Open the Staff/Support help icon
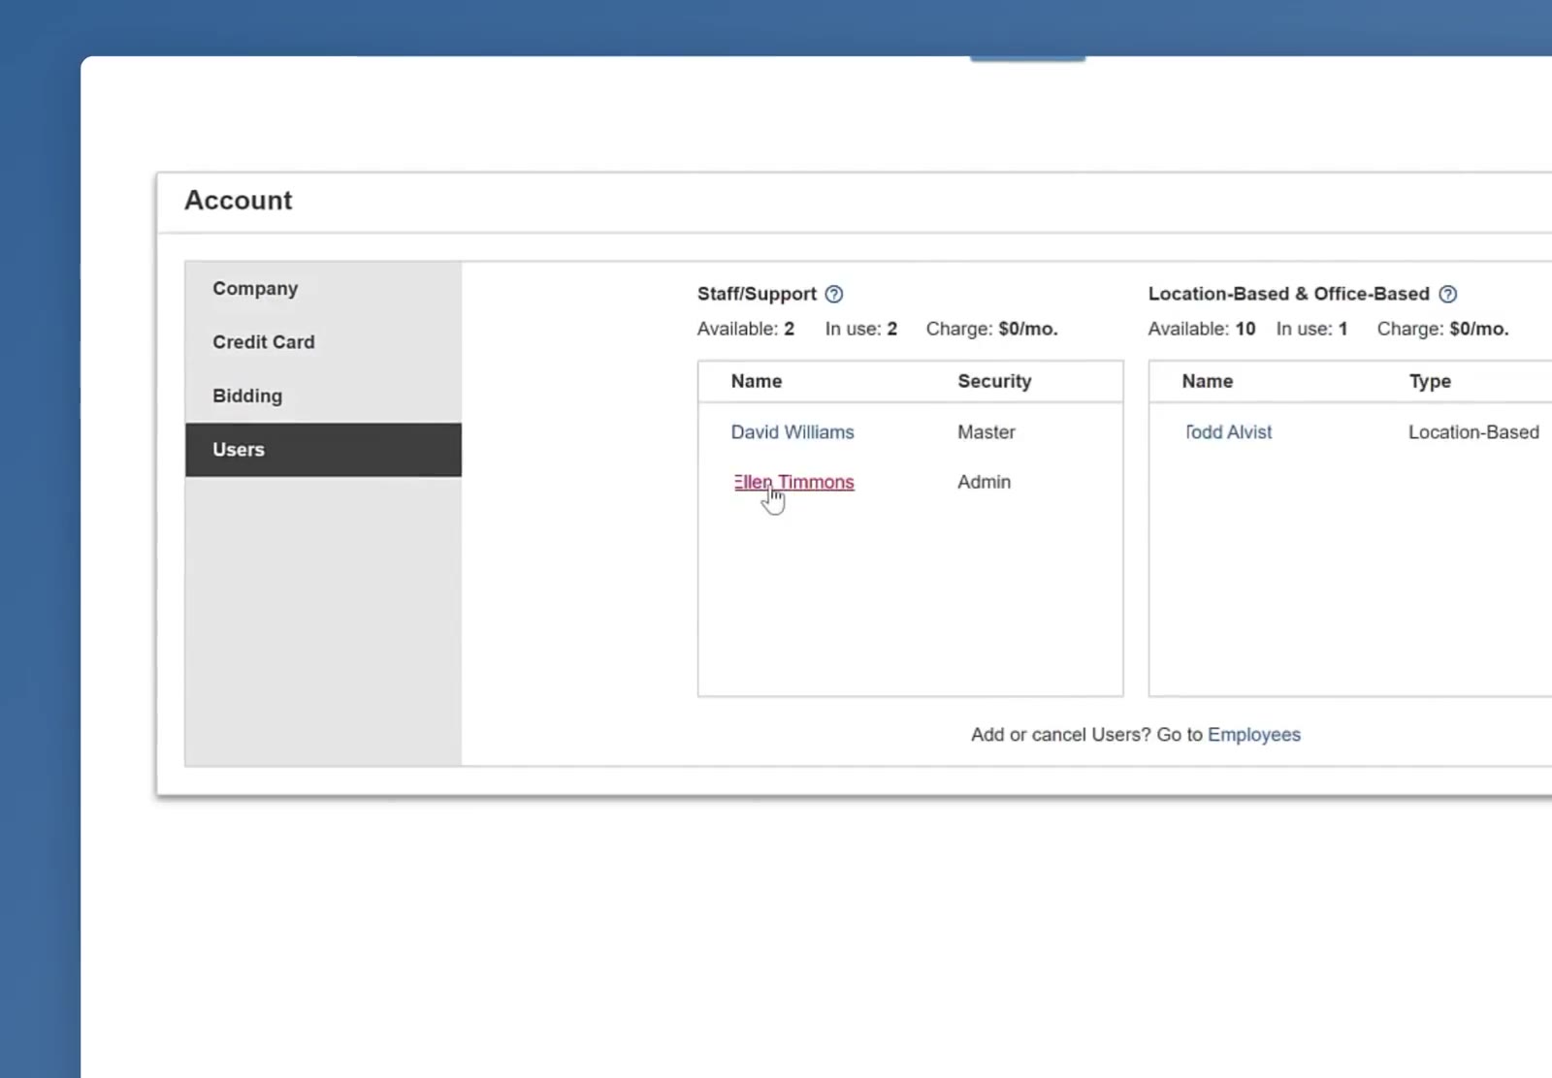 (x=834, y=294)
